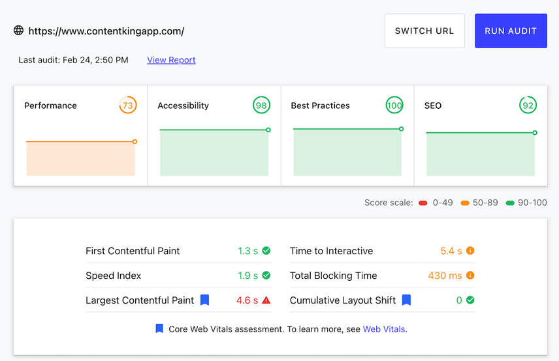
Task: Click the Best Practices card title
Action: click(320, 106)
